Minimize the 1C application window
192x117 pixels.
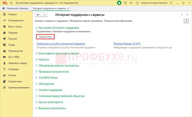coord(177,3)
